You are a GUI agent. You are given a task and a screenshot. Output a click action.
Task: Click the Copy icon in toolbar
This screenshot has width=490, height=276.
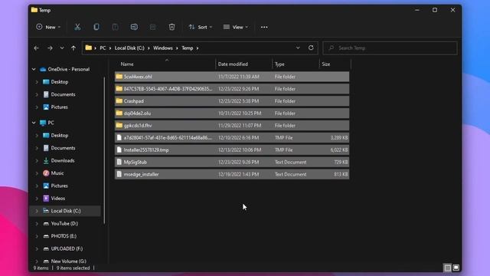click(x=96, y=28)
